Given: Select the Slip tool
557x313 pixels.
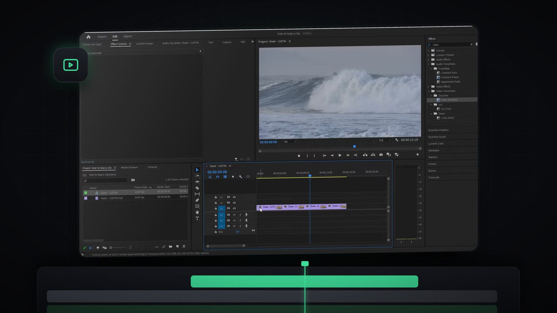Looking at the screenshot, I should point(197,194).
